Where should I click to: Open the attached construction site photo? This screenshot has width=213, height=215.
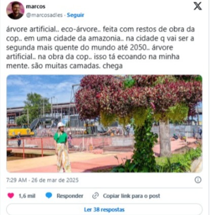[104, 123]
